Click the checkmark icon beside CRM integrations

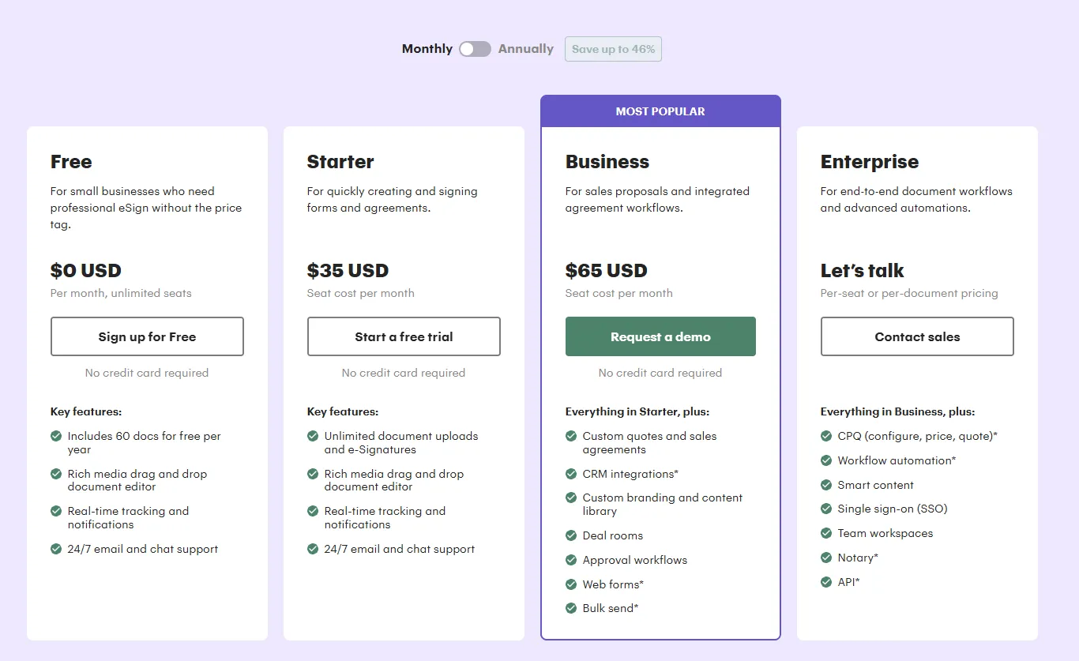pos(571,474)
